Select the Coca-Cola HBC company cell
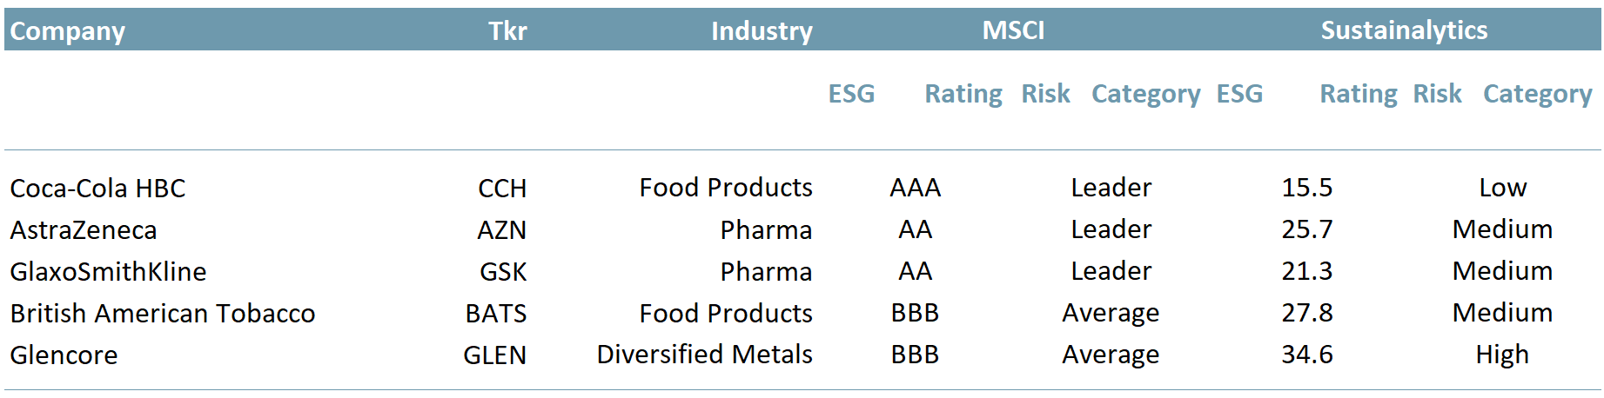Viewport: 1604px width, 398px height. 97,189
